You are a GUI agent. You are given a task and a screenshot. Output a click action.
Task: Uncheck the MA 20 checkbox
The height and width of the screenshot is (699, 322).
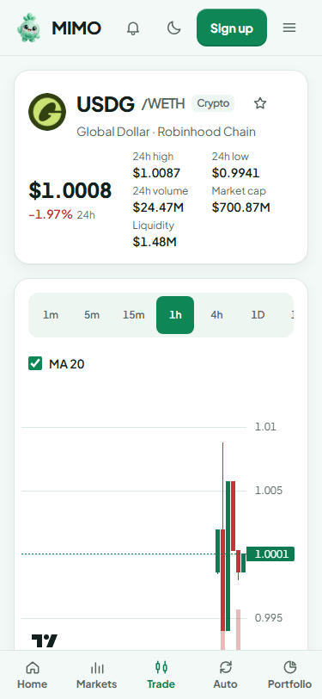35,364
